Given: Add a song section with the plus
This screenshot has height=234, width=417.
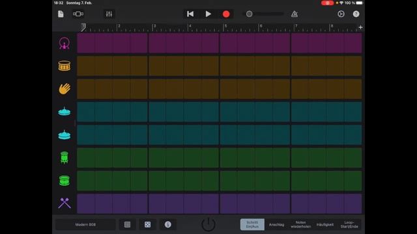Looking at the screenshot, I should coord(360,27).
